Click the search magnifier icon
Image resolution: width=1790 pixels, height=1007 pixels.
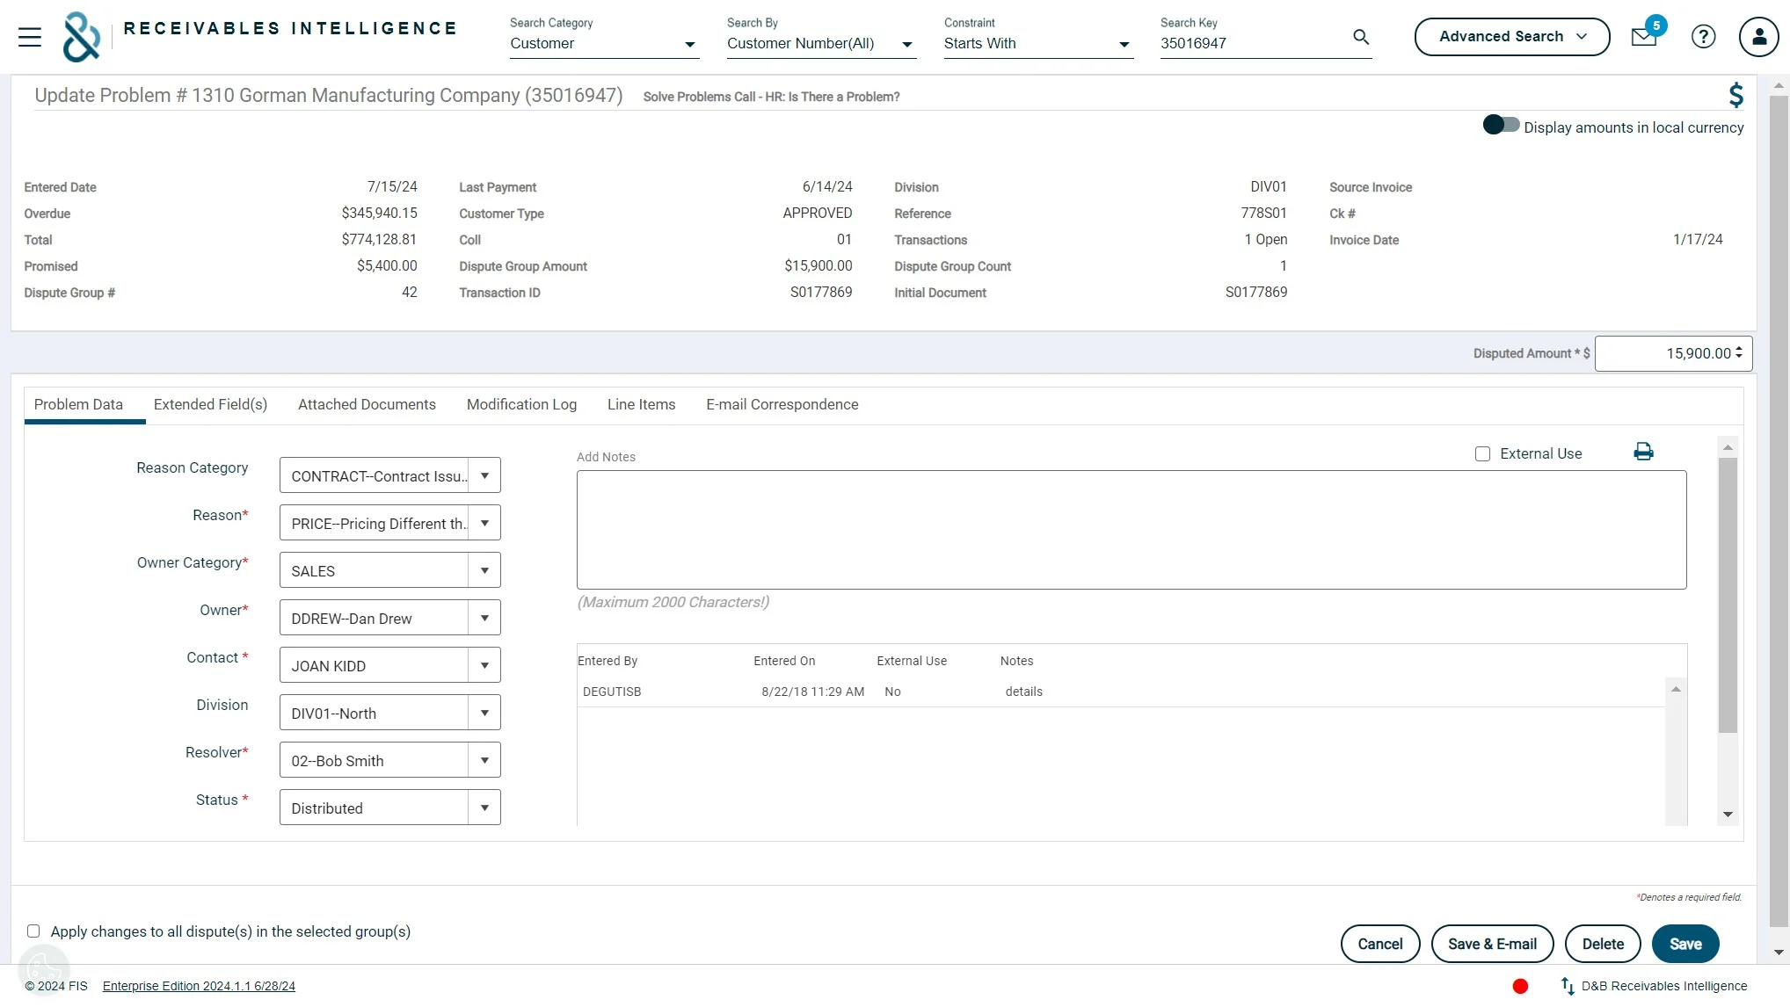click(x=1360, y=37)
